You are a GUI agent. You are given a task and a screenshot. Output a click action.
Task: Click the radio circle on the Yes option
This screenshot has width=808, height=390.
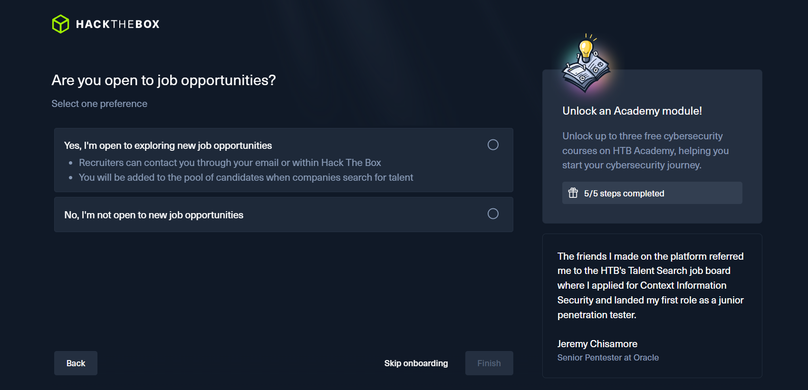click(x=493, y=145)
